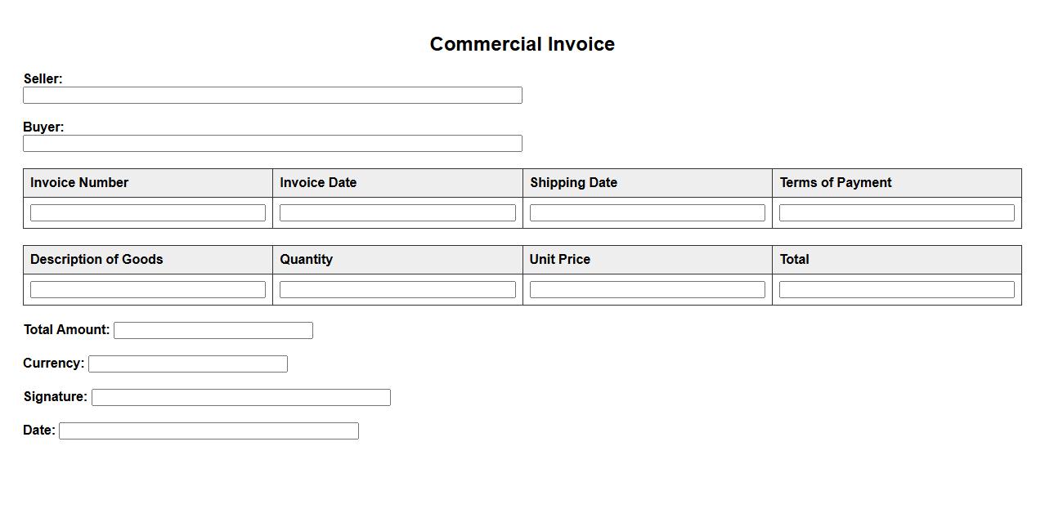Focus the Shipping Date input box
The width and height of the screenshot is (1045, 531).
click(x=647, y=213)
